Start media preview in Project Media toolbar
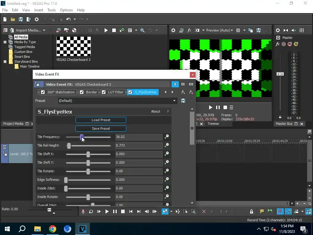This screenshot has height=235, width=313. pyautogui.click(x=106, y=30)
